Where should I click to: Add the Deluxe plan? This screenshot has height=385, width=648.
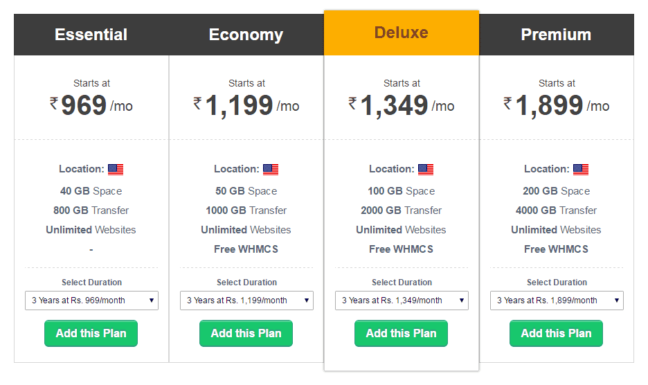pyautogui.click(x=402, y=333)
